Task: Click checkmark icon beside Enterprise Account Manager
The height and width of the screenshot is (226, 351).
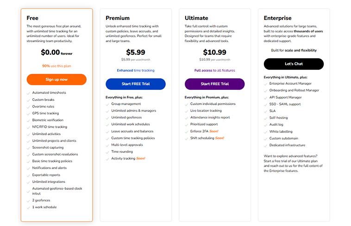Action: pyautogui.click(x=266, y=84)
